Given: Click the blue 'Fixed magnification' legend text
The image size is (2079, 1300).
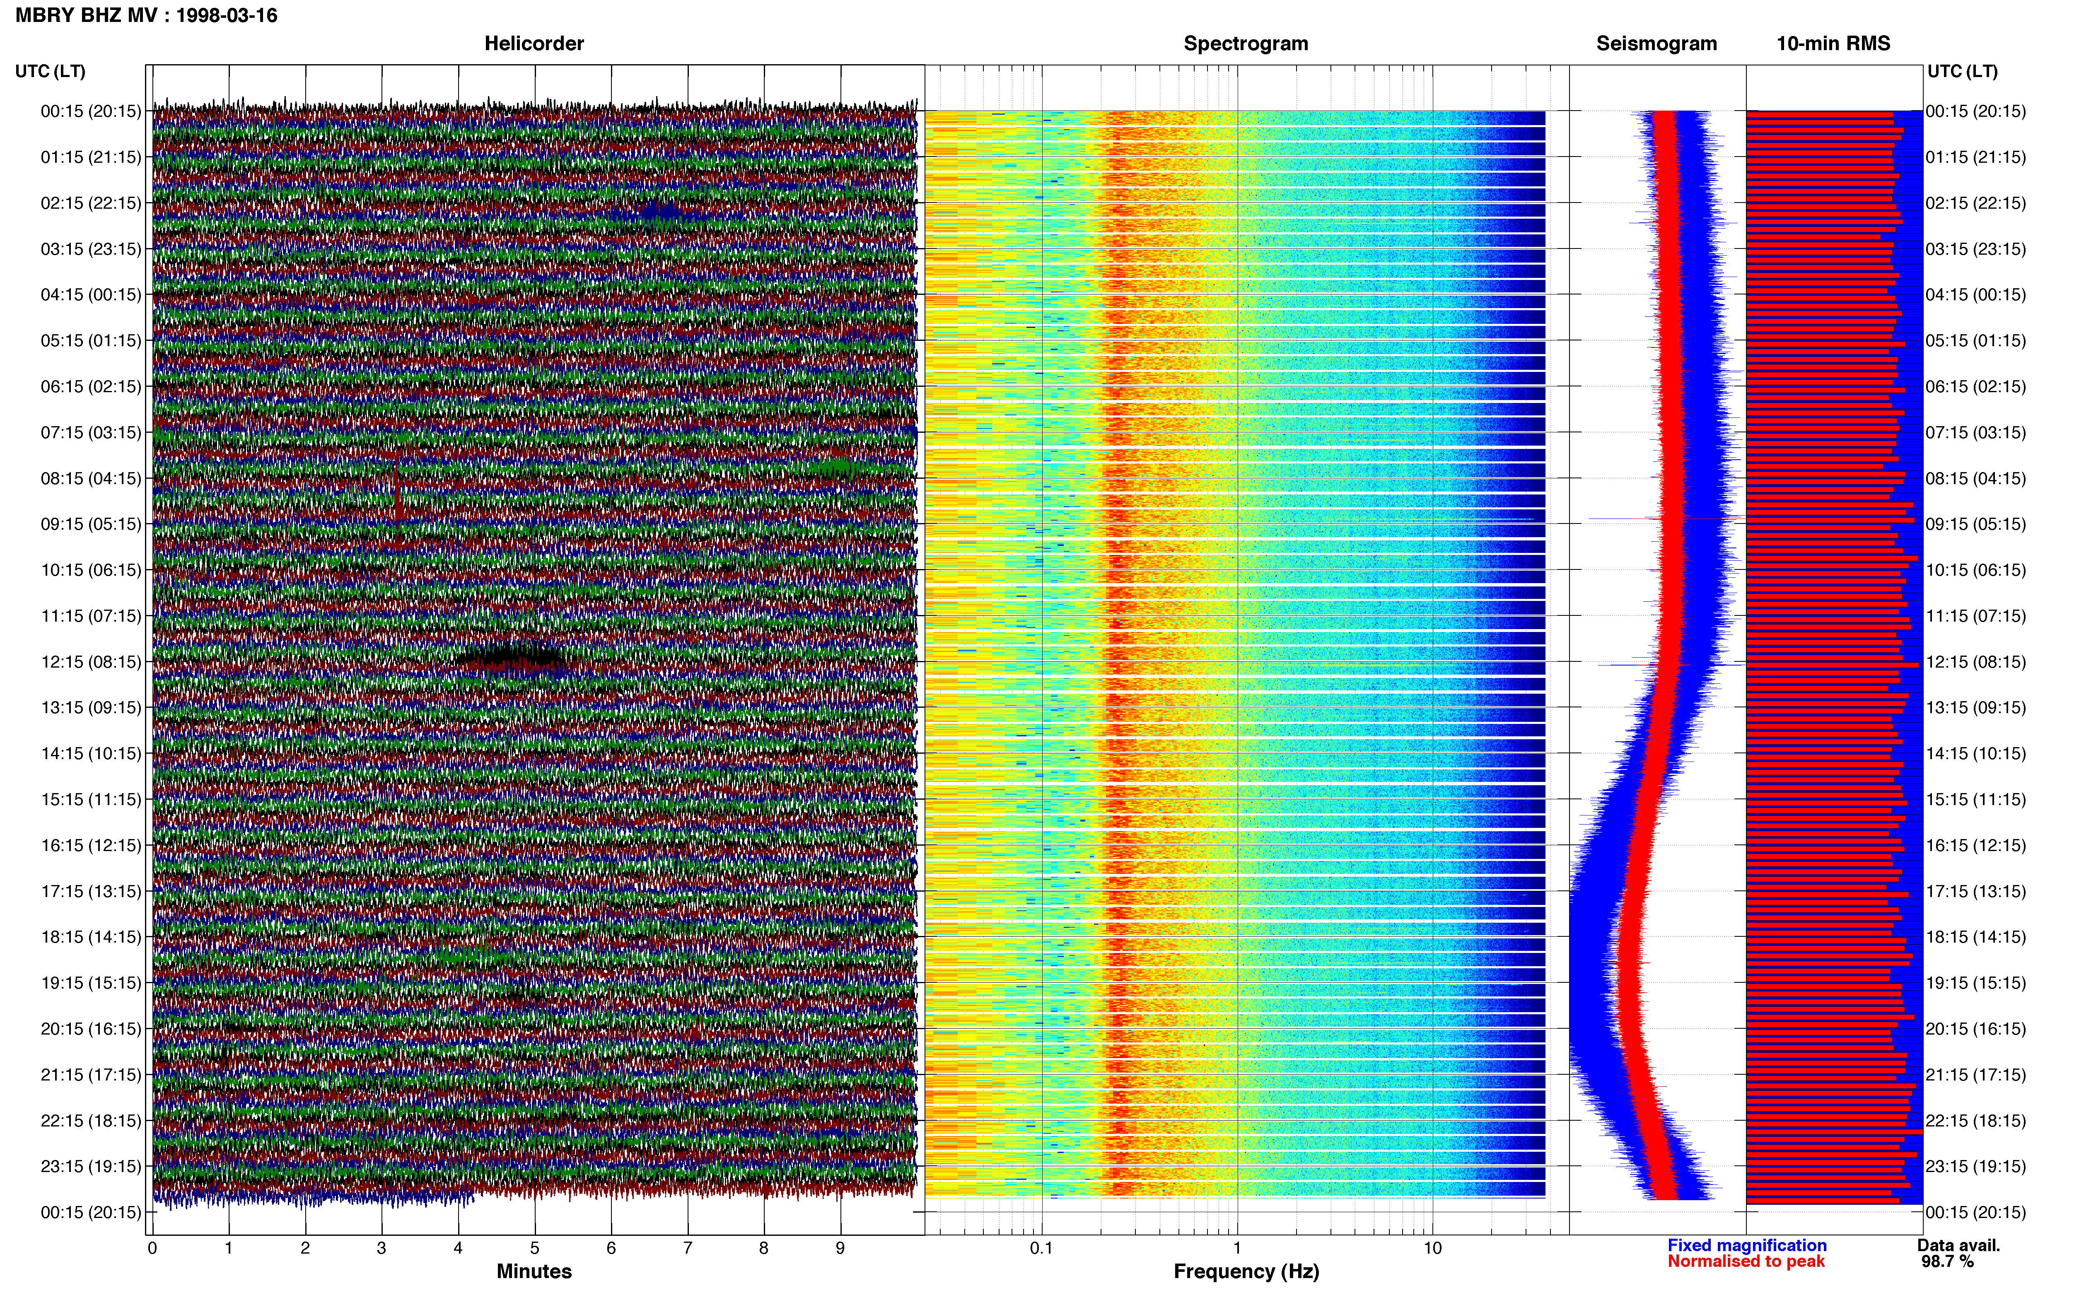Looking at the screenshot, I should (1747, 1246).
